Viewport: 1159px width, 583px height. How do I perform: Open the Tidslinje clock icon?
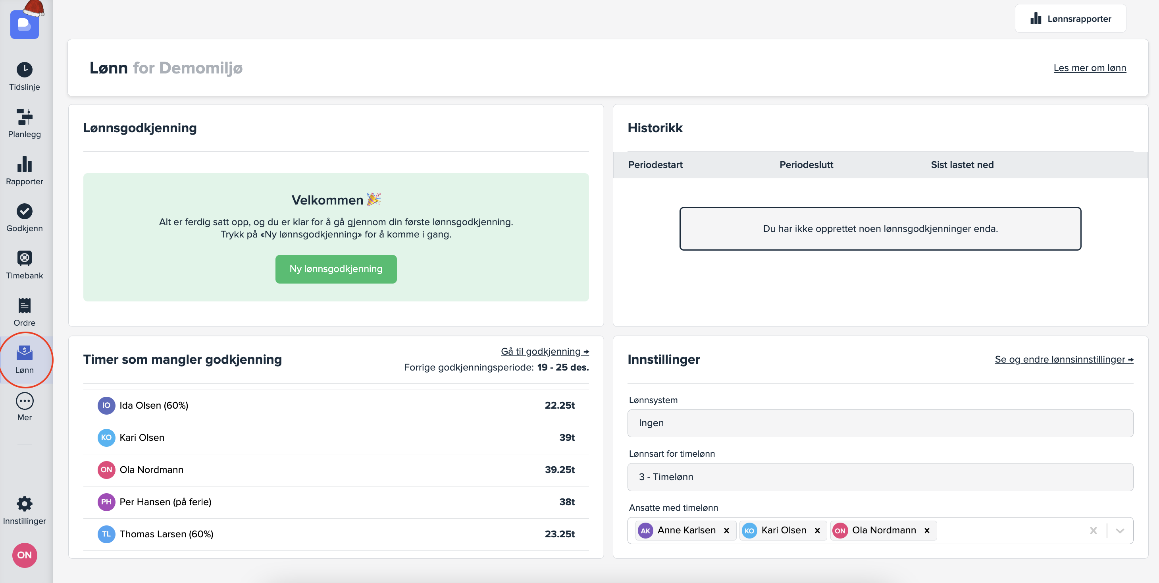[24, 70]
